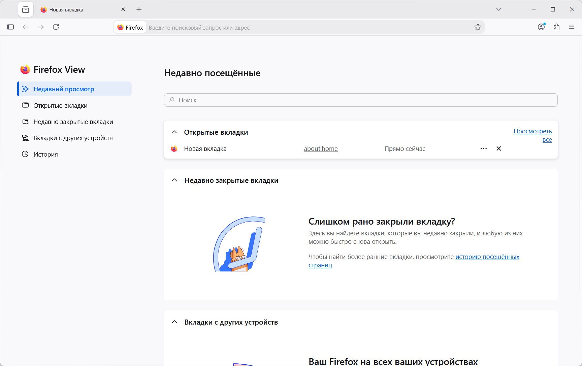Toggle the sidebar panel icon
582x366 pixels.
pos(10,27)
